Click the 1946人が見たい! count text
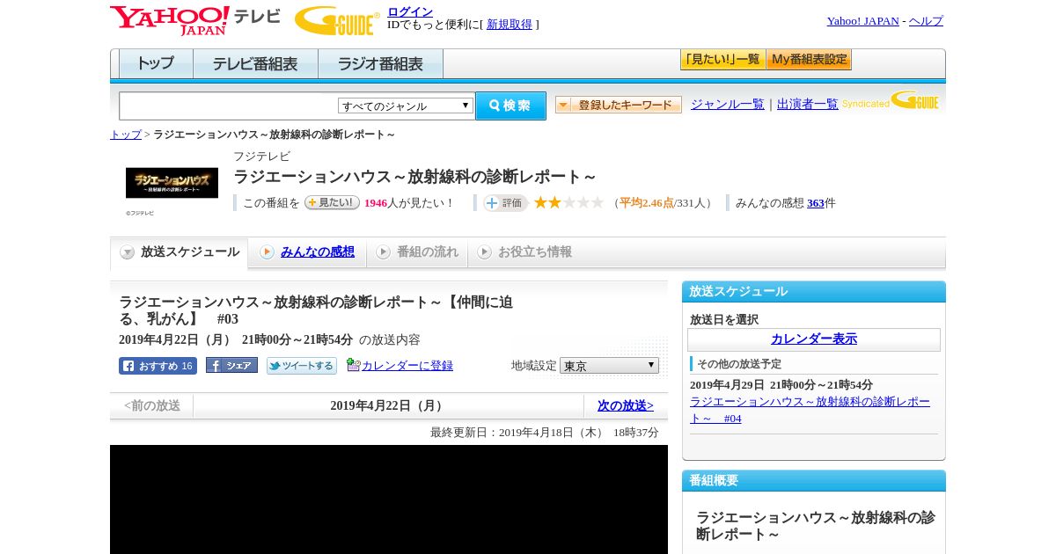This screenshot has width=1056, height=554. click(x=409, y=203)
